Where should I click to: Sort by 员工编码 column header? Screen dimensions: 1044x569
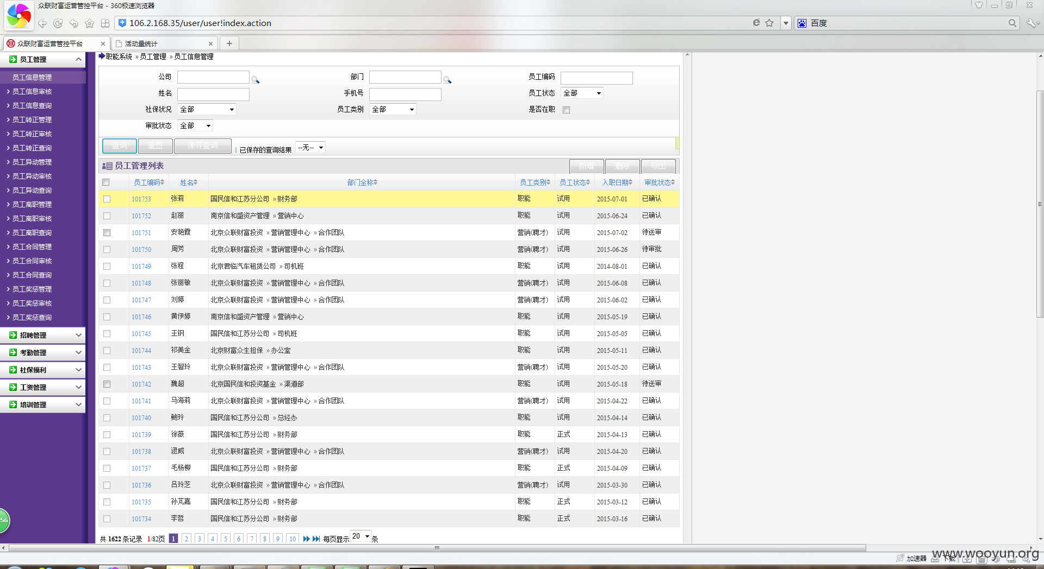point(149,182)
